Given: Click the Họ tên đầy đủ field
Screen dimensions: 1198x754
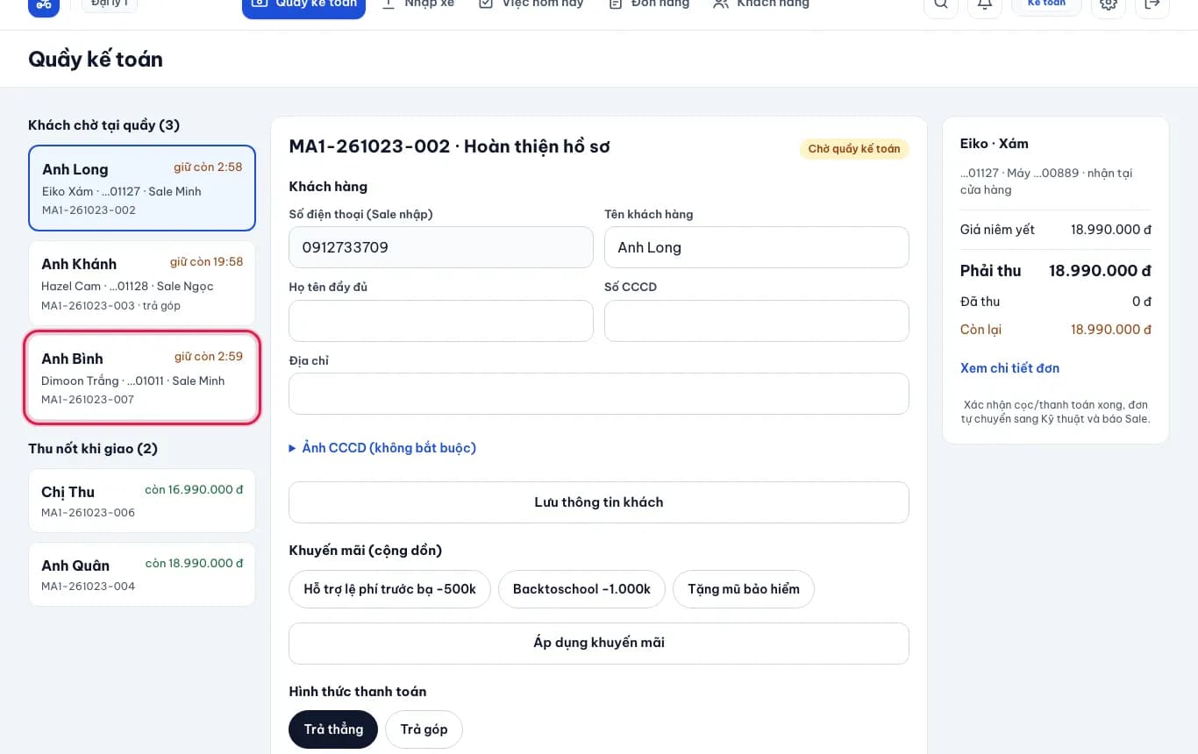Looking at the screenshot, I should pos(441,321).
